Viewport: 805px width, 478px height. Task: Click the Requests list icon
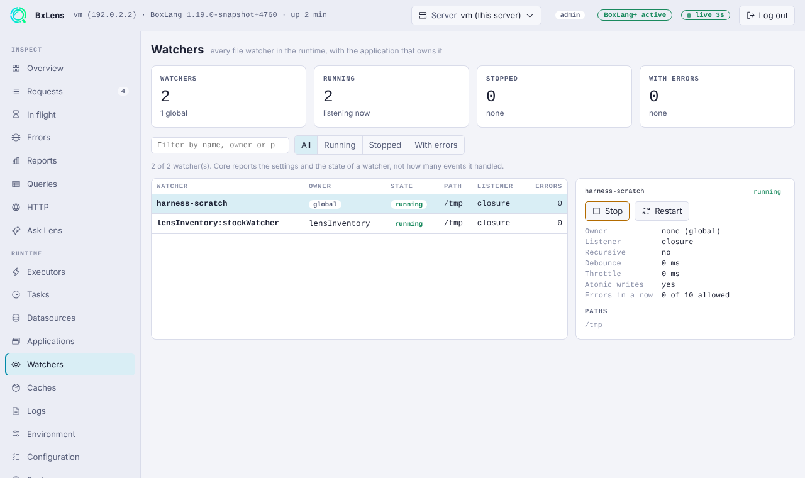click(x=16, y=91)
